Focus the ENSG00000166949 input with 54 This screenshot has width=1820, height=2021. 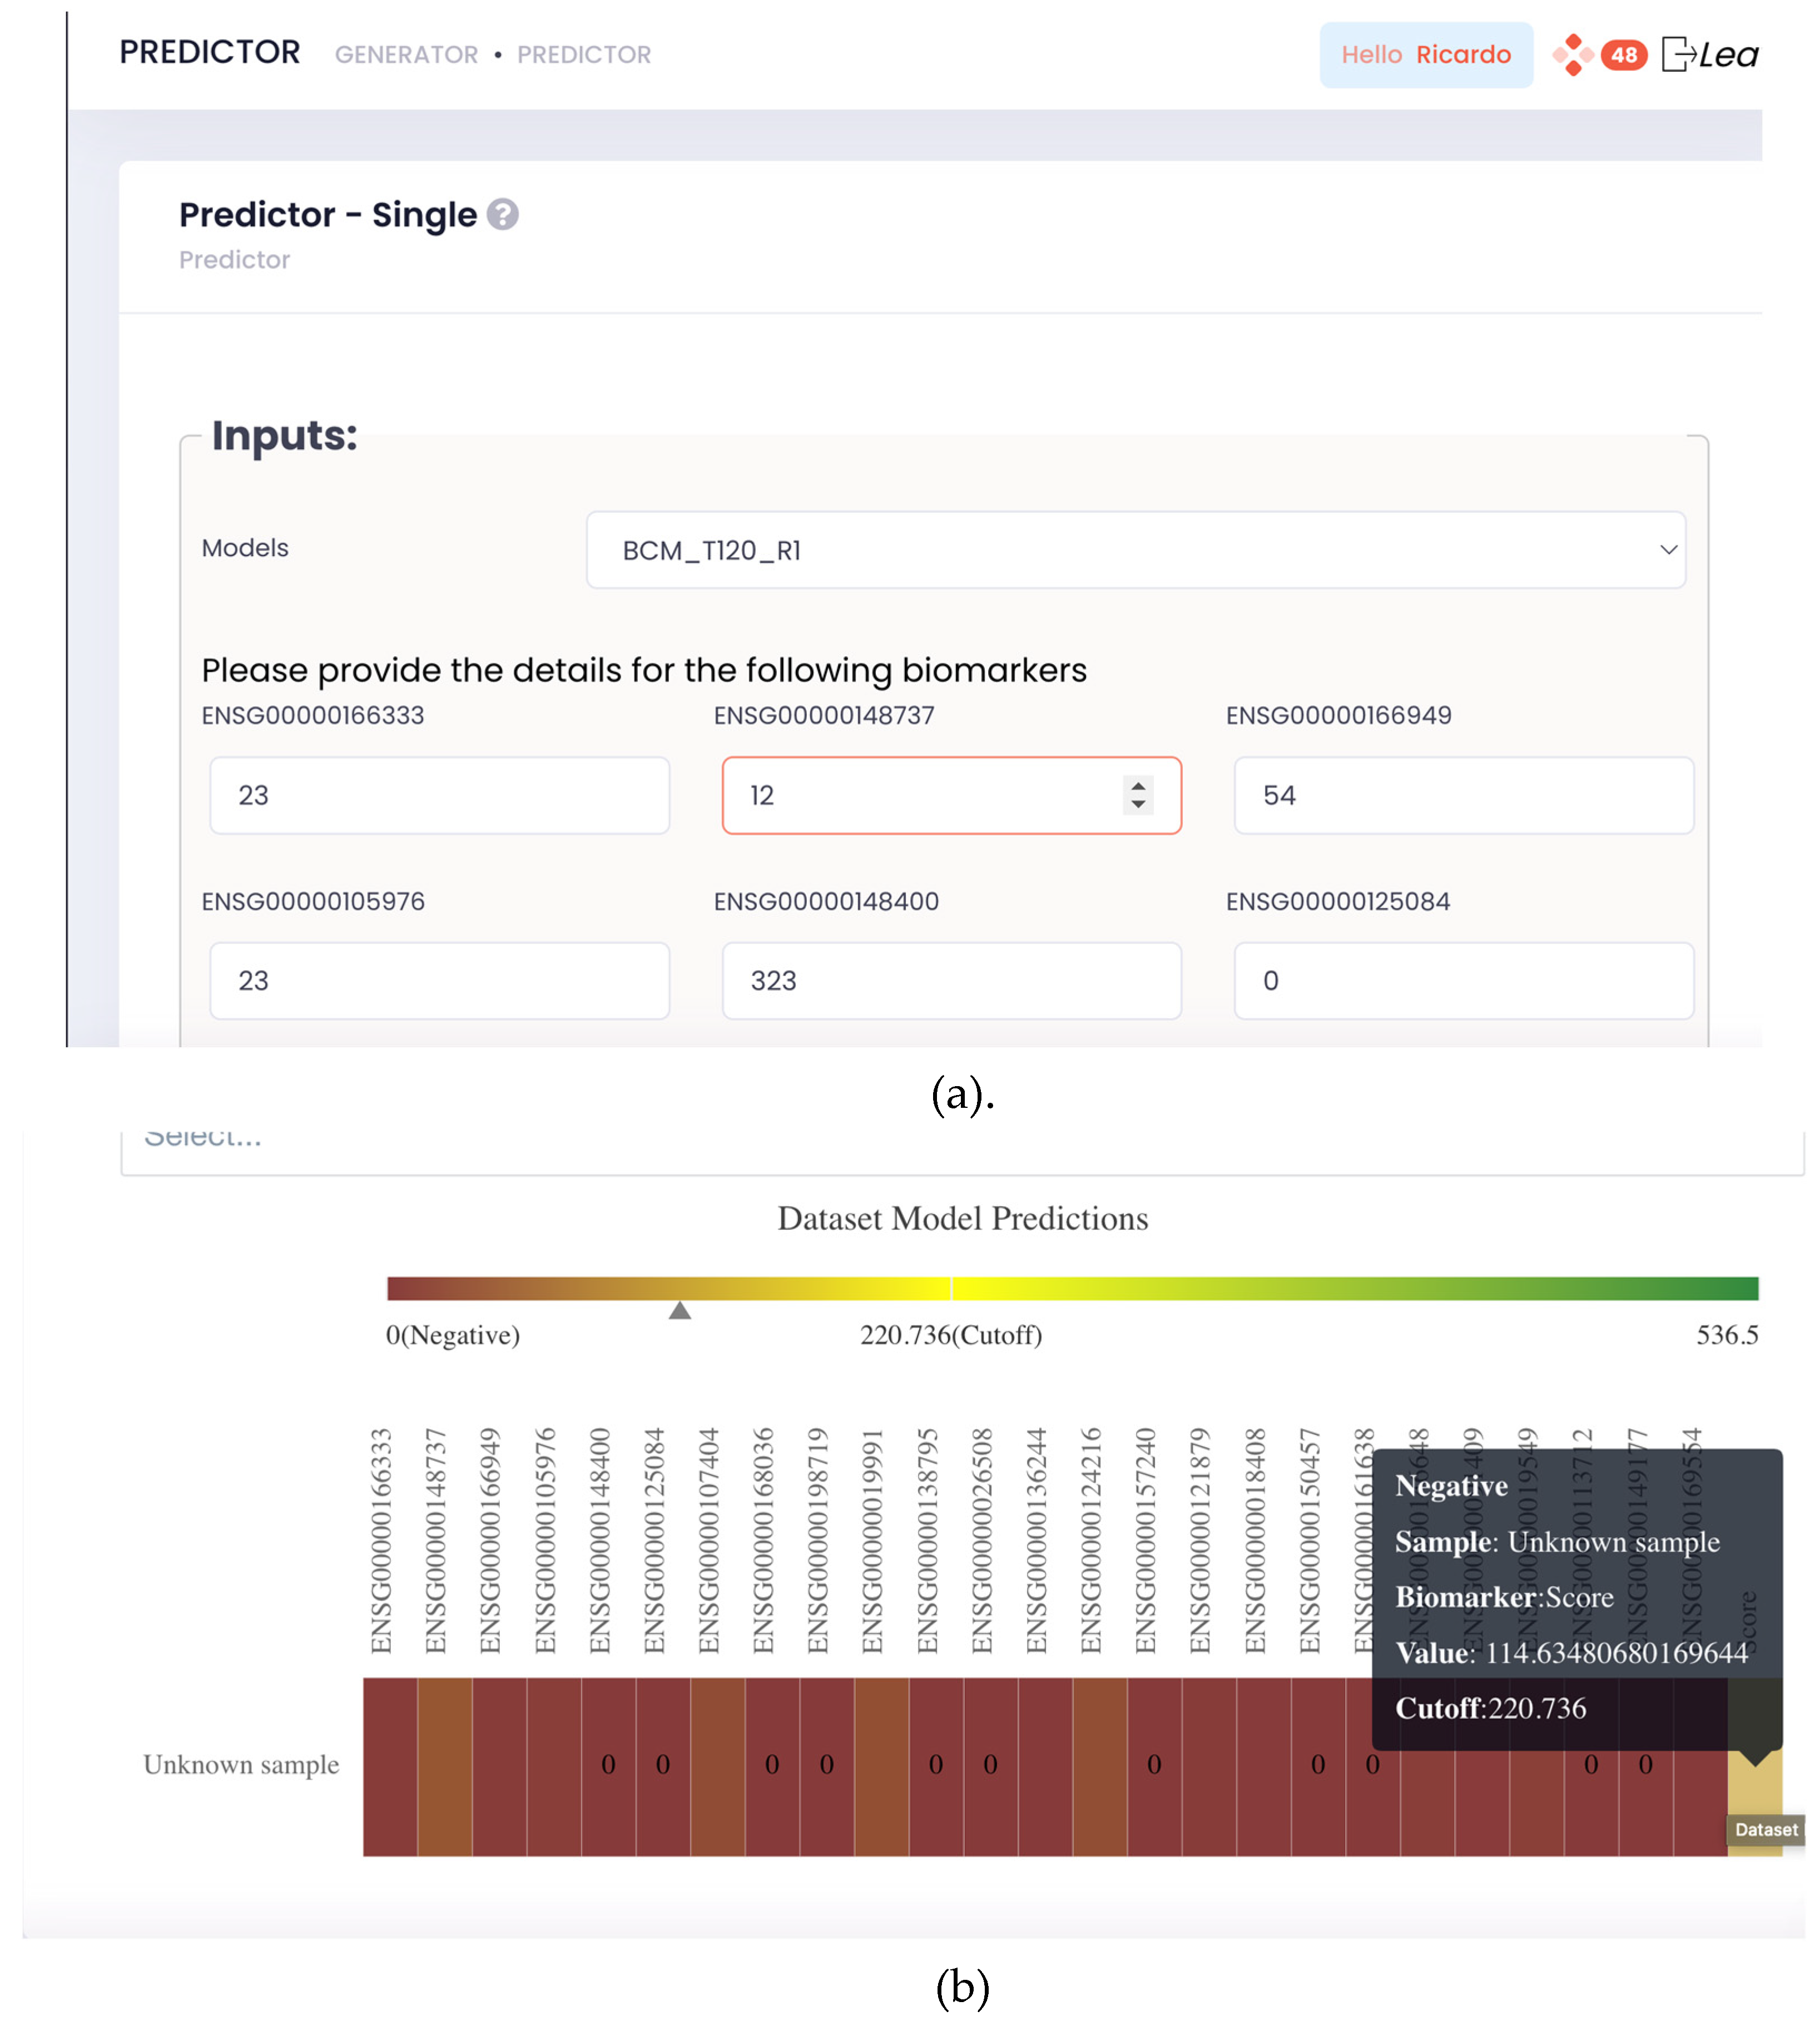click(x=1463, y=795)
